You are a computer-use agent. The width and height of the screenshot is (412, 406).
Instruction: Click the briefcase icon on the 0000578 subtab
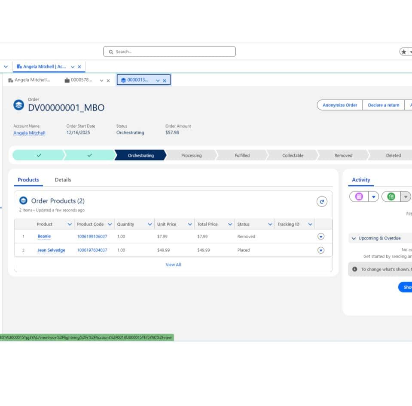tap(67, 80)
